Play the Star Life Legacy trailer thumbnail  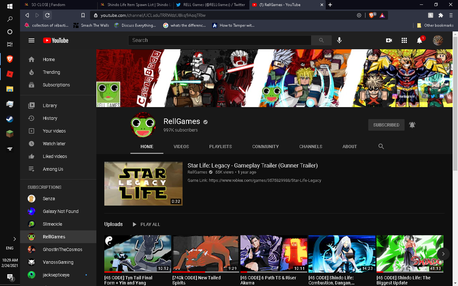(143, 184)
